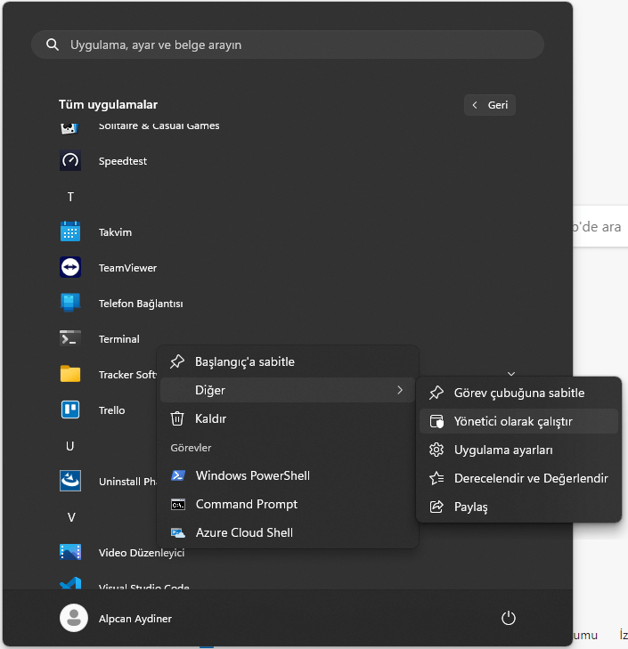
Task: Open the user account avatar
Action: pyautogui.click(x=74, y=618)
